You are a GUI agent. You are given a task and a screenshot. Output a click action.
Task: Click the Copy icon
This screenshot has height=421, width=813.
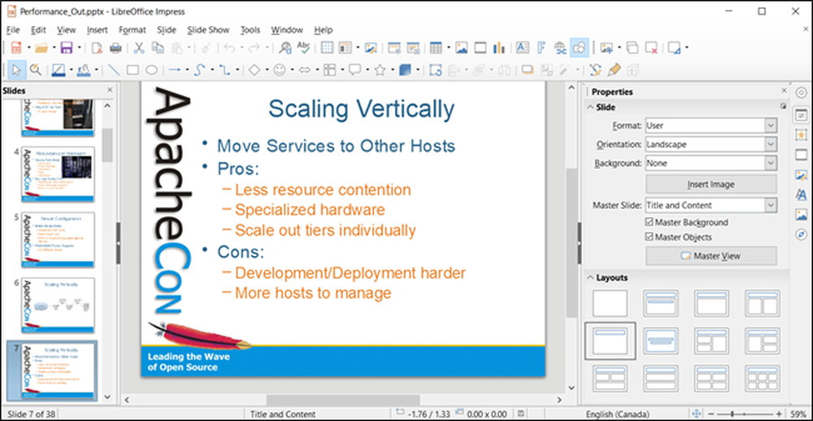point(157,48)
